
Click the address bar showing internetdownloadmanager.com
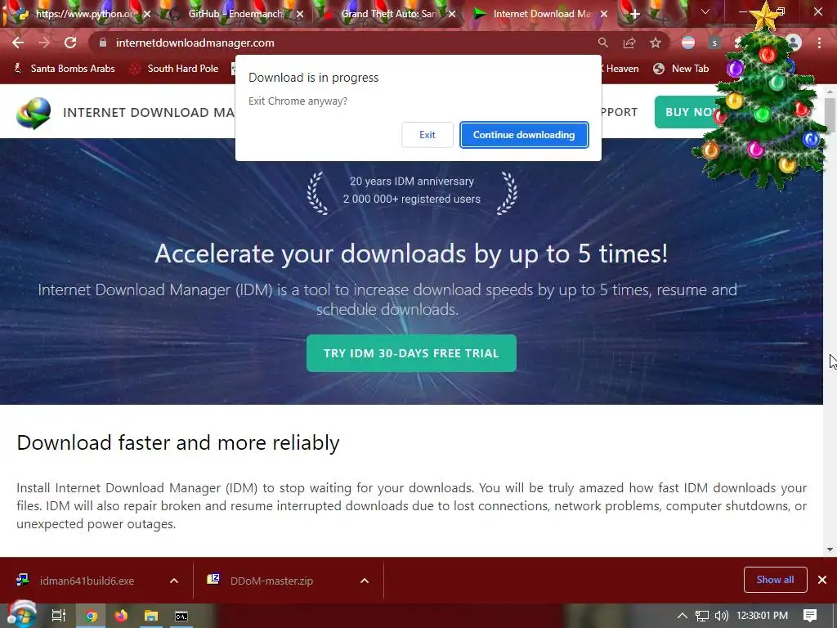tap(342, 43)
